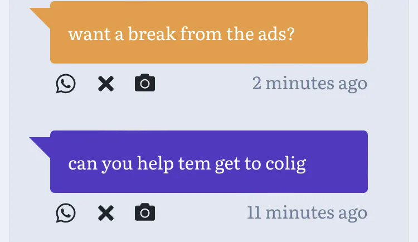
Task: Share the orange ads message via WhatsApp
Action: click(66, 84)
